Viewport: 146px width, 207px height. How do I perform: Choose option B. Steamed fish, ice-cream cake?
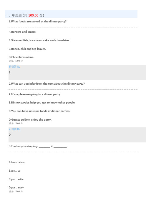tap(39, 40)
